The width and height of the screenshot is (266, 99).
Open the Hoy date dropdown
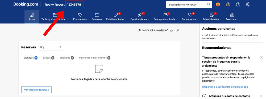click(51, 47)
